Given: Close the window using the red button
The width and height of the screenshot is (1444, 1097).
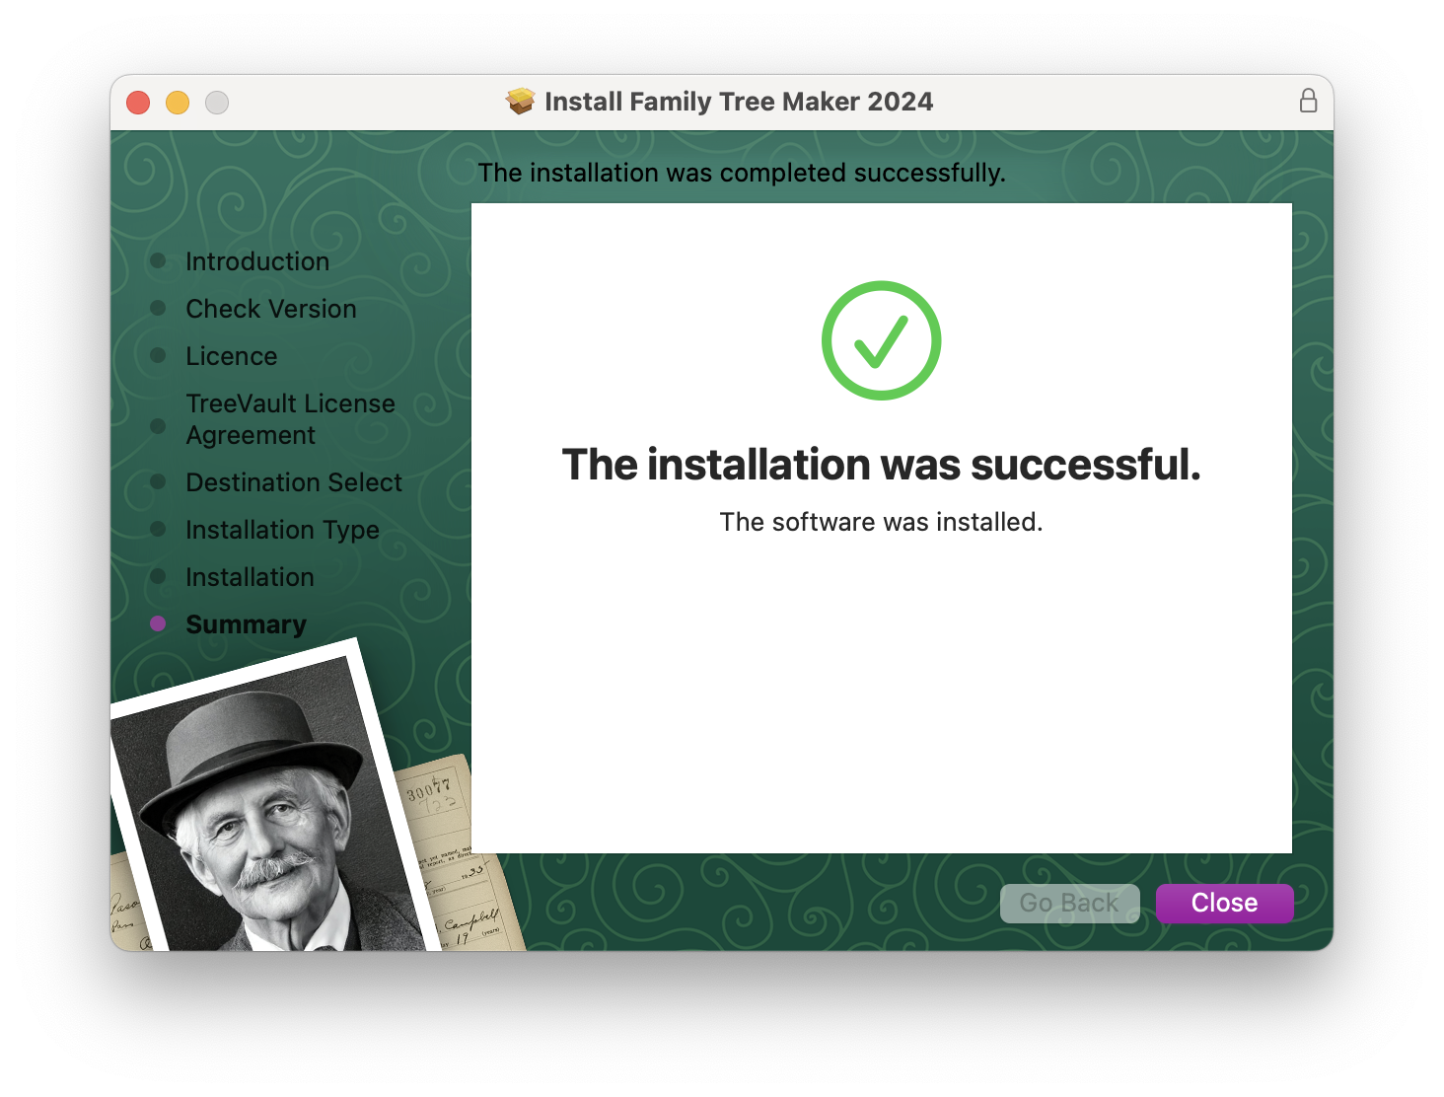Looking at the screenshot, I should tap(138, 103).
